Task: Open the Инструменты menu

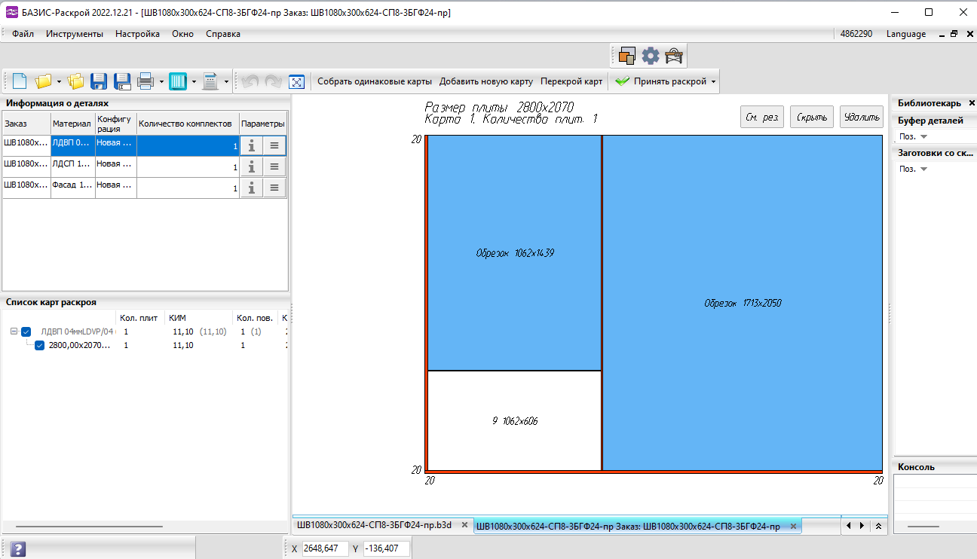Action: (74, 34)
